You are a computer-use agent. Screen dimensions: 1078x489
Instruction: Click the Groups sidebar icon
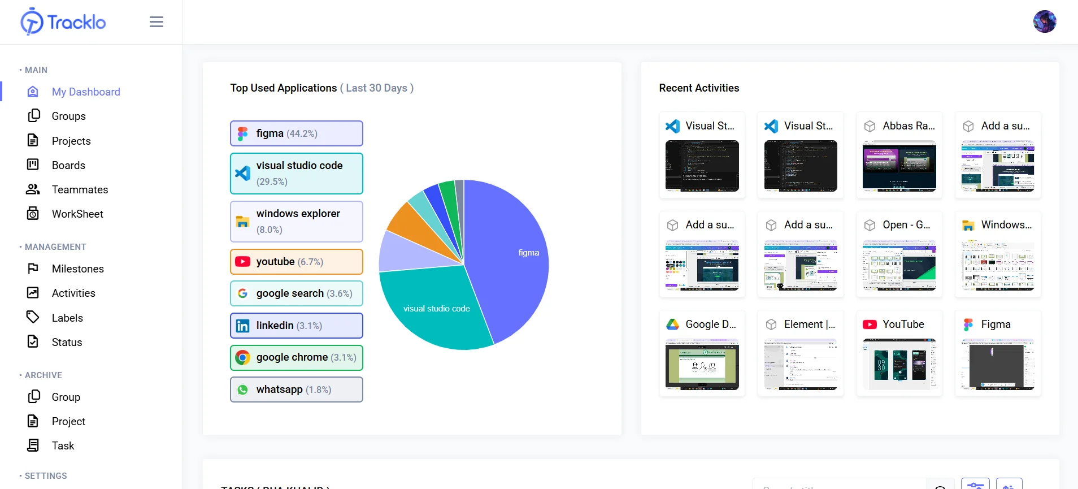pyautogui.click(x=33, y=116)
